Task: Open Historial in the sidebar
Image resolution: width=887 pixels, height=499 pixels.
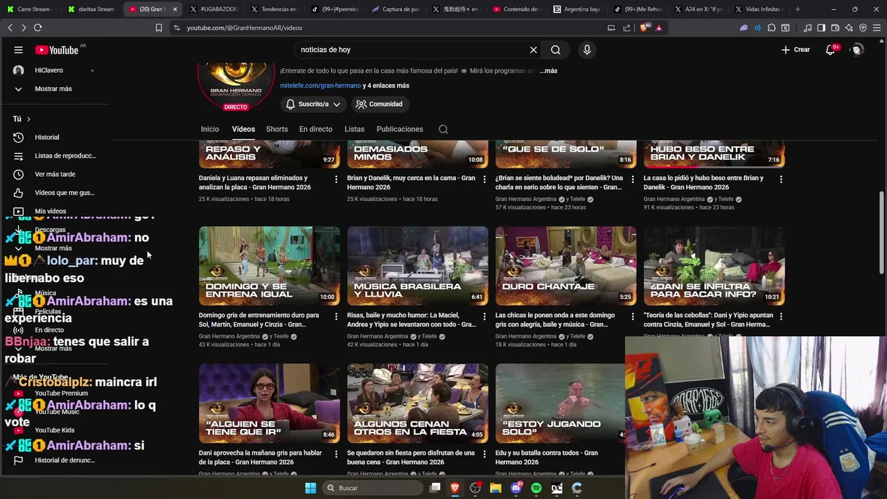Action: 54,137
